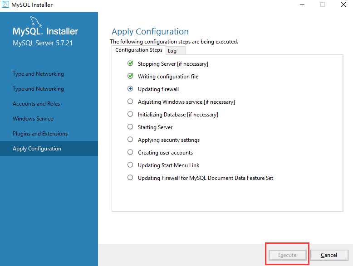Select the Apply Configuration sidebar step
The image size is (353, 266).
pyautogui.click(x=49, y=148)
